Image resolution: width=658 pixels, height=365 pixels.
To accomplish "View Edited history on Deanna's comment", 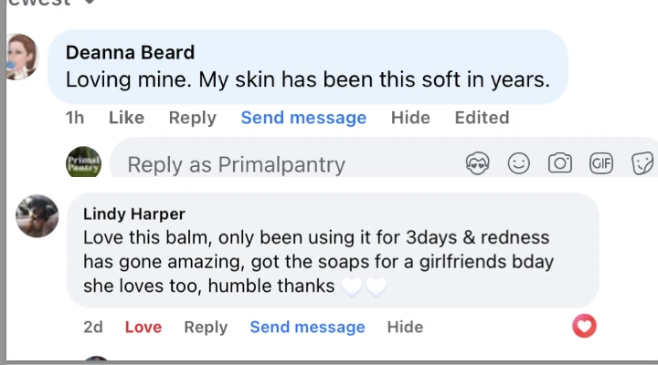I will 482,118.
